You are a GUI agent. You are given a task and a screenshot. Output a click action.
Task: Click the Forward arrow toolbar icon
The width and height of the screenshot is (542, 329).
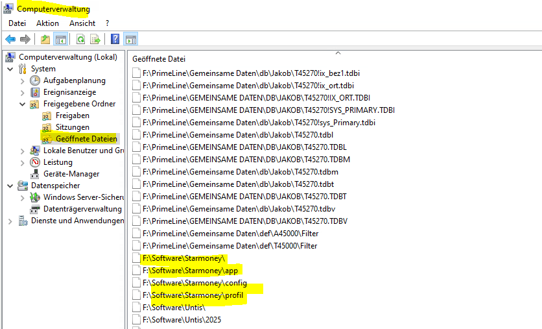click(x=25, y=40)
